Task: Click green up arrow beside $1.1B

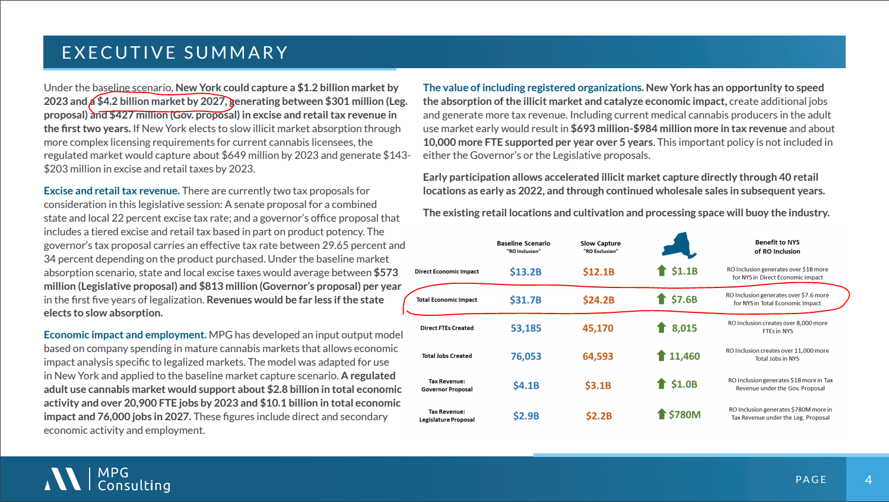Action: point(662,271)
